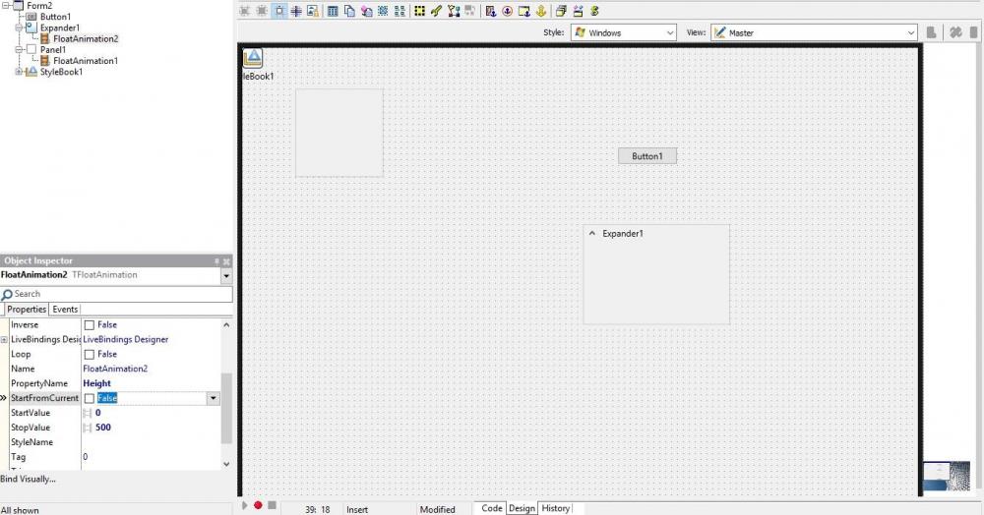Collapse Expander1 using its chevron on the form

[x=591, y=233]
